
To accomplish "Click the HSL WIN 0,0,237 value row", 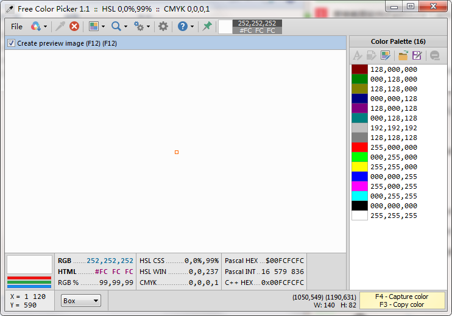I will [179, 272].
